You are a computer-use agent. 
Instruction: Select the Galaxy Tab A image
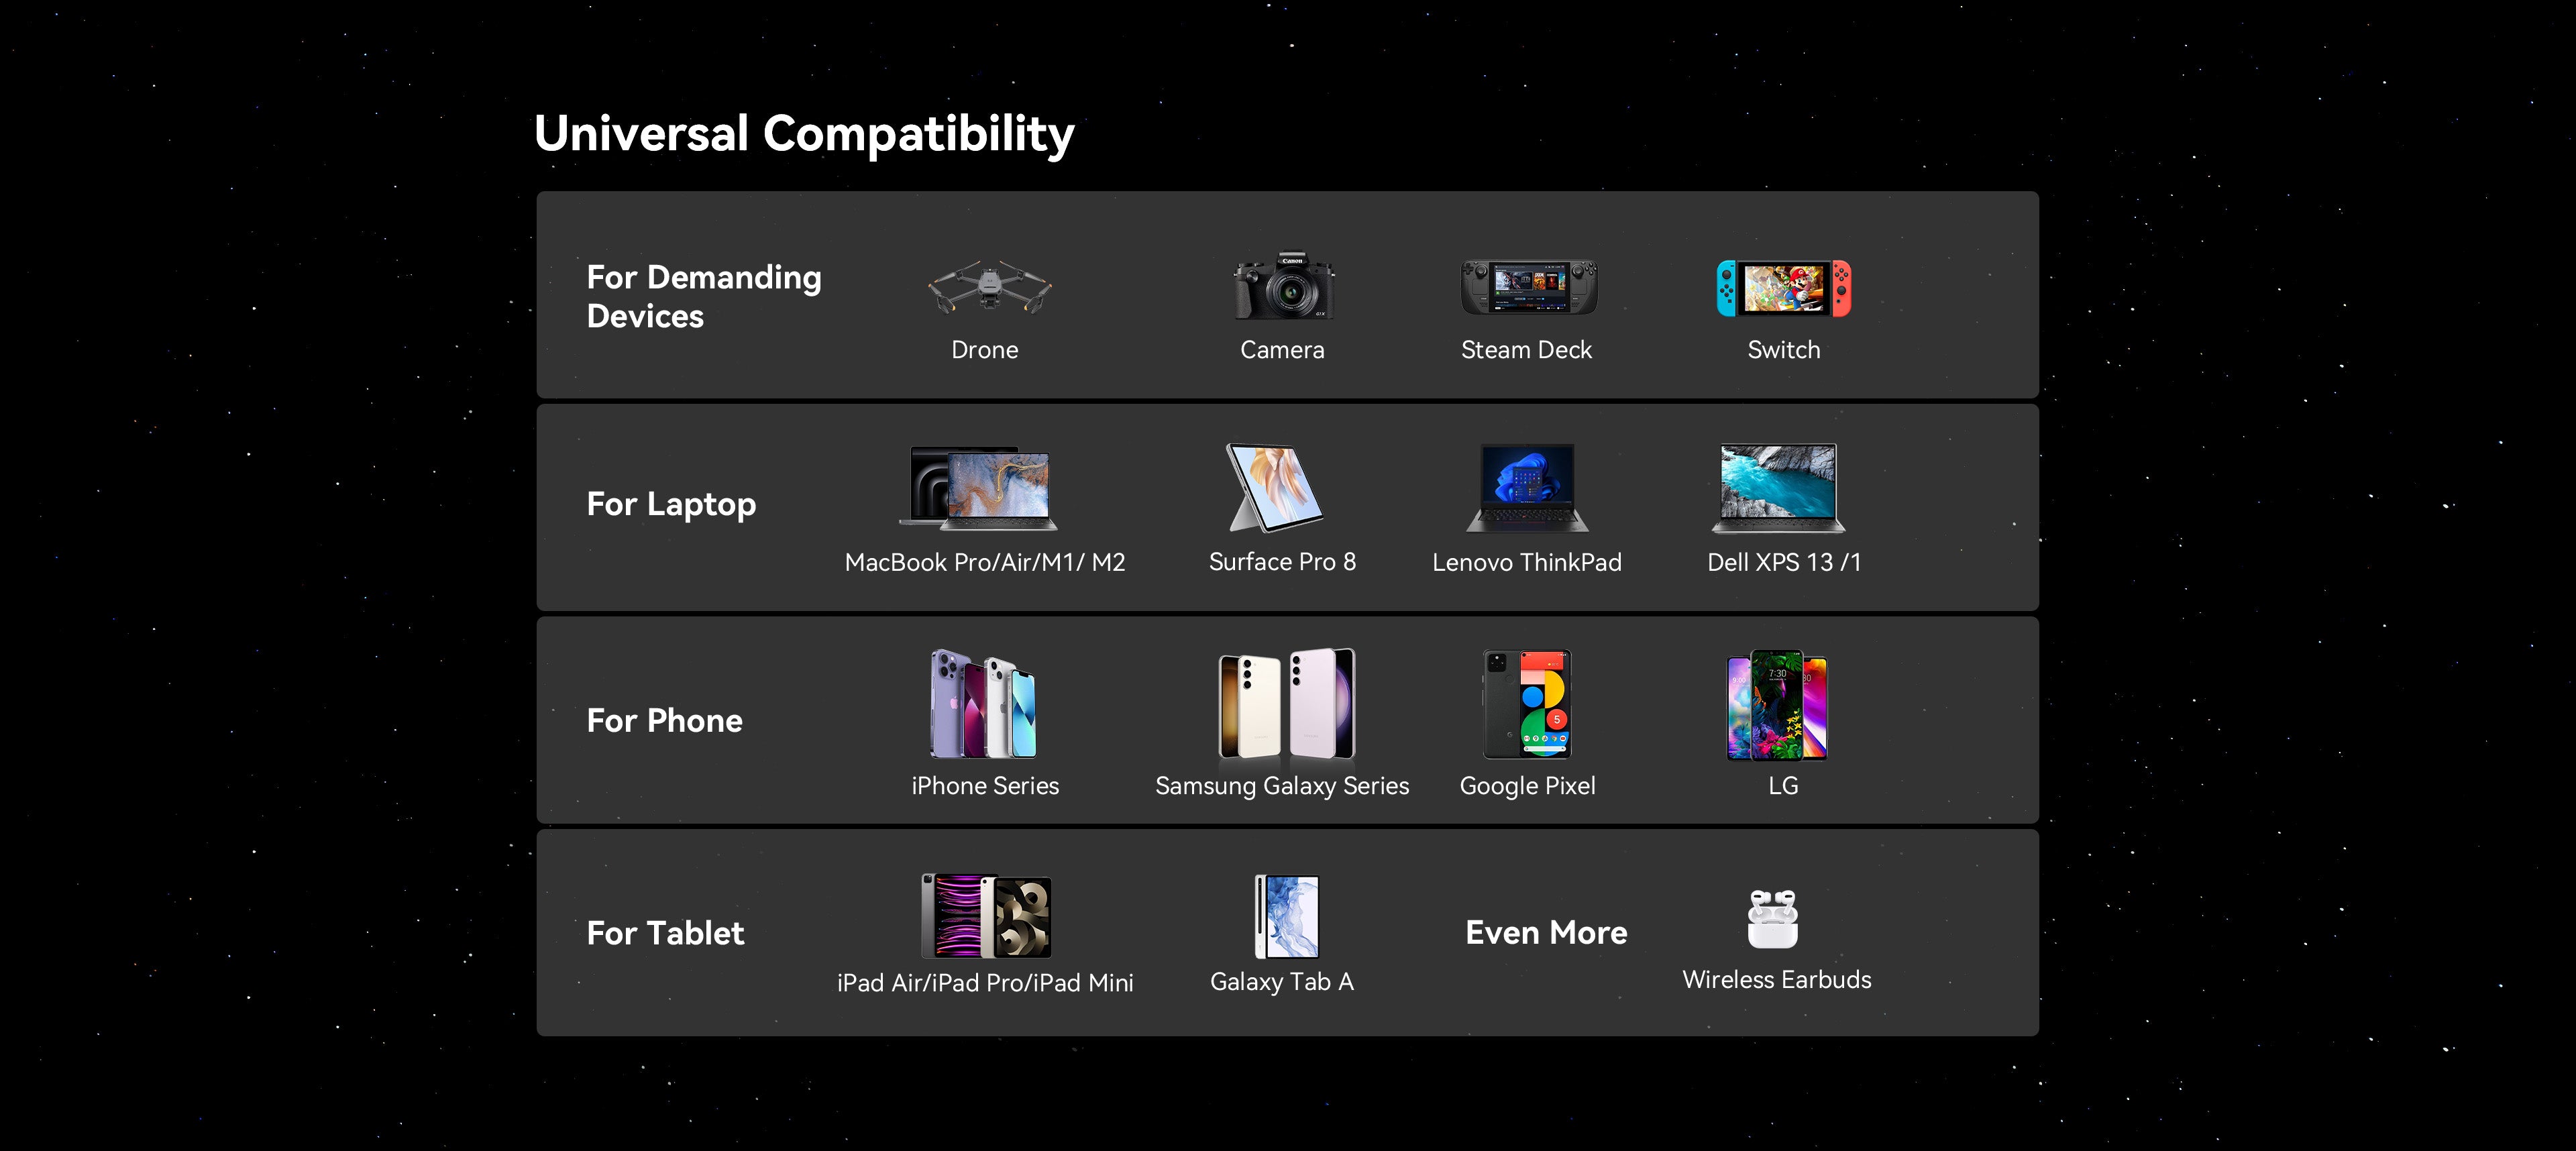point(1287,916)
